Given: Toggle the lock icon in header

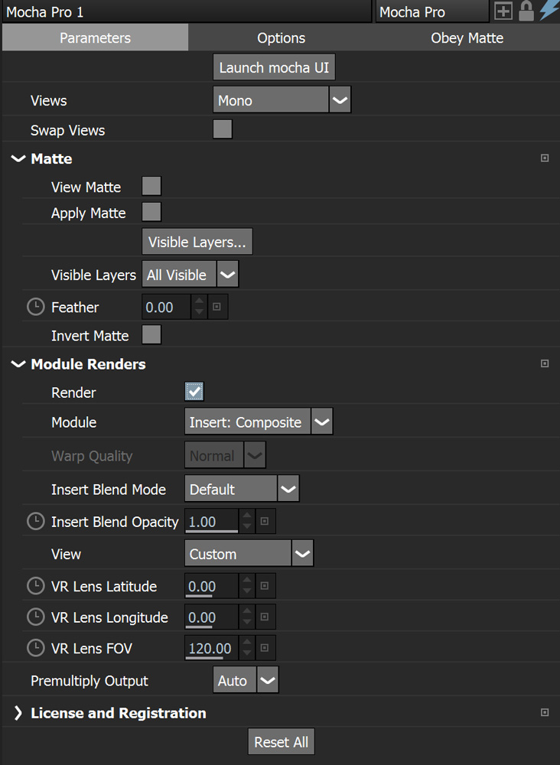Looking at the screenshot, I should (526, 11).
